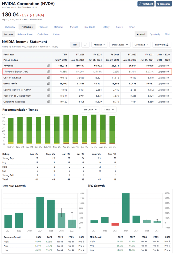Open chart icon for Gross Profit row
This screenshot has width=173, height=258.
pyautogui.click(x=48, y=84)
